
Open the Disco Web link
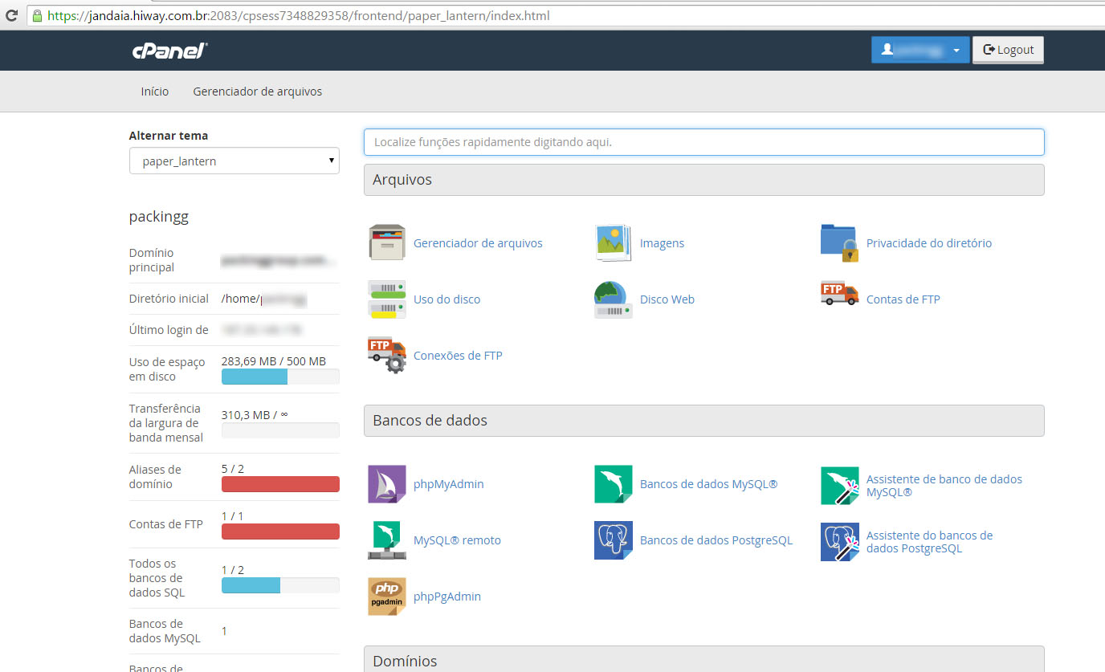pyautogui.click(x=667, y=299)
